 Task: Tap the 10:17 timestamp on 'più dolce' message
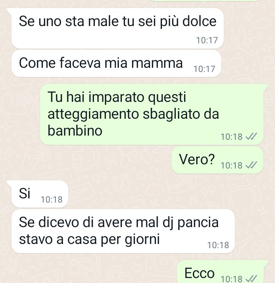point(207,40)
